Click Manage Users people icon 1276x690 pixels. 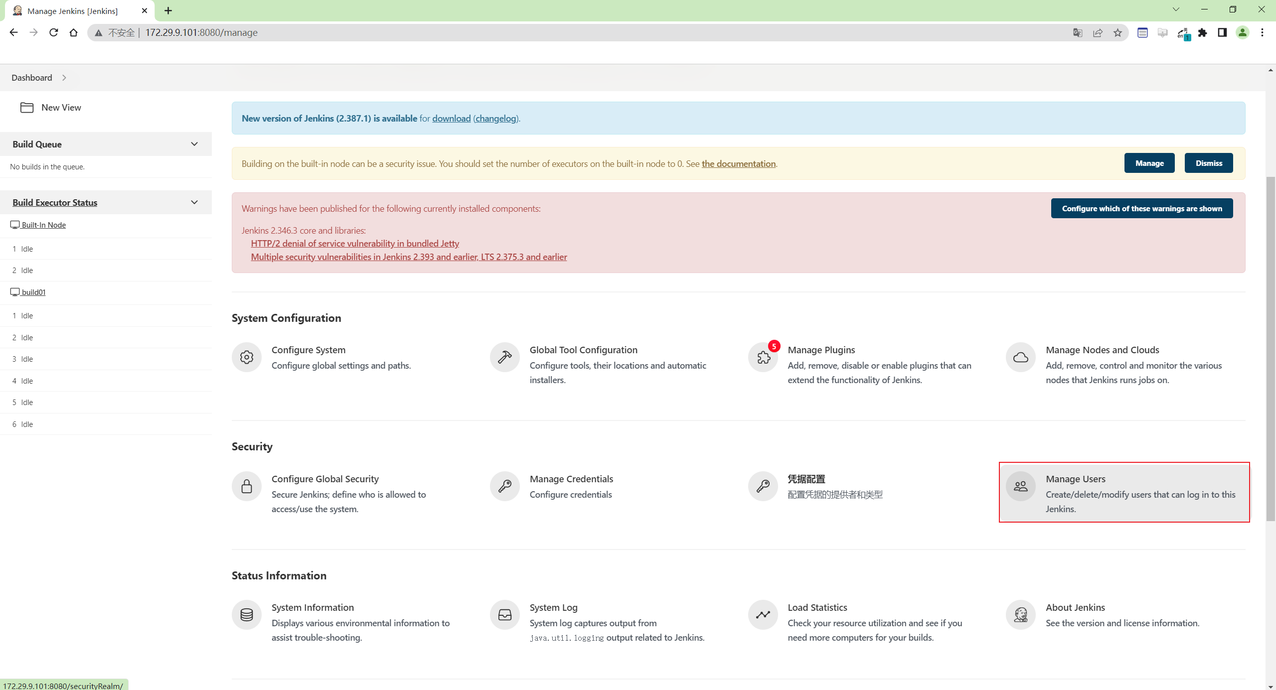[1021, 486]
